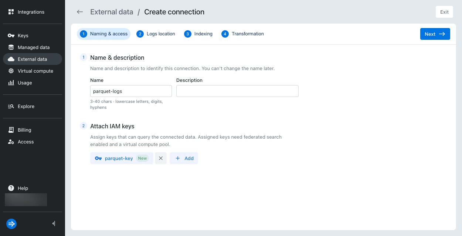Open Help question mark icon
462x236 pixels.
11,188
